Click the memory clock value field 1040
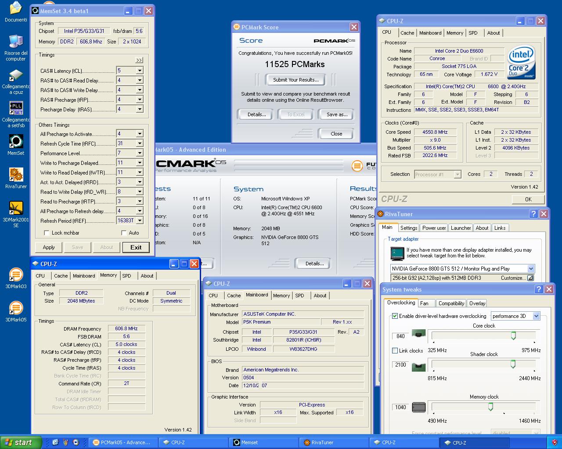 point(400,407)
